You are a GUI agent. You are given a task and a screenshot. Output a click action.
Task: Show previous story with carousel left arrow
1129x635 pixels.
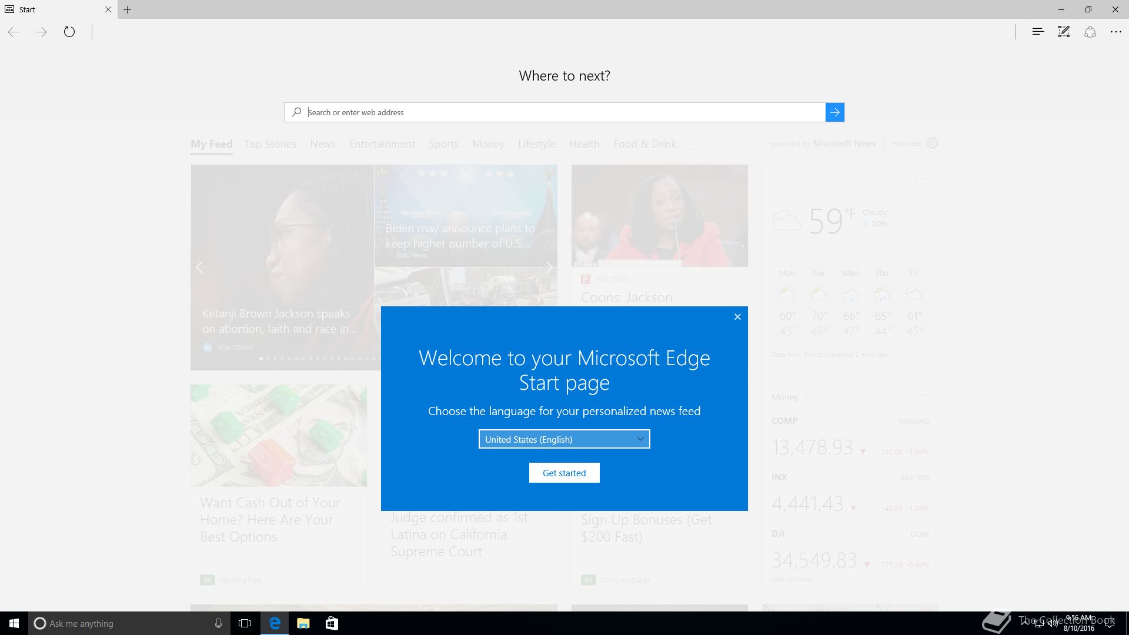click(x=199, y=268)
